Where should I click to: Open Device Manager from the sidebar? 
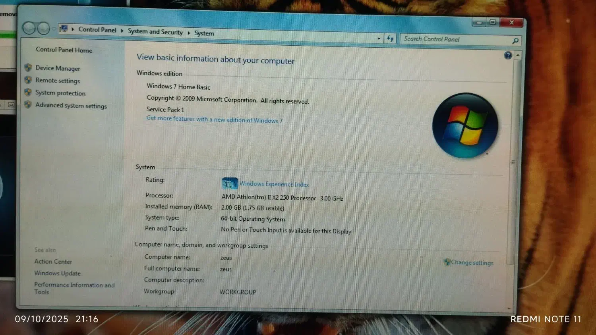click(58, 68)
